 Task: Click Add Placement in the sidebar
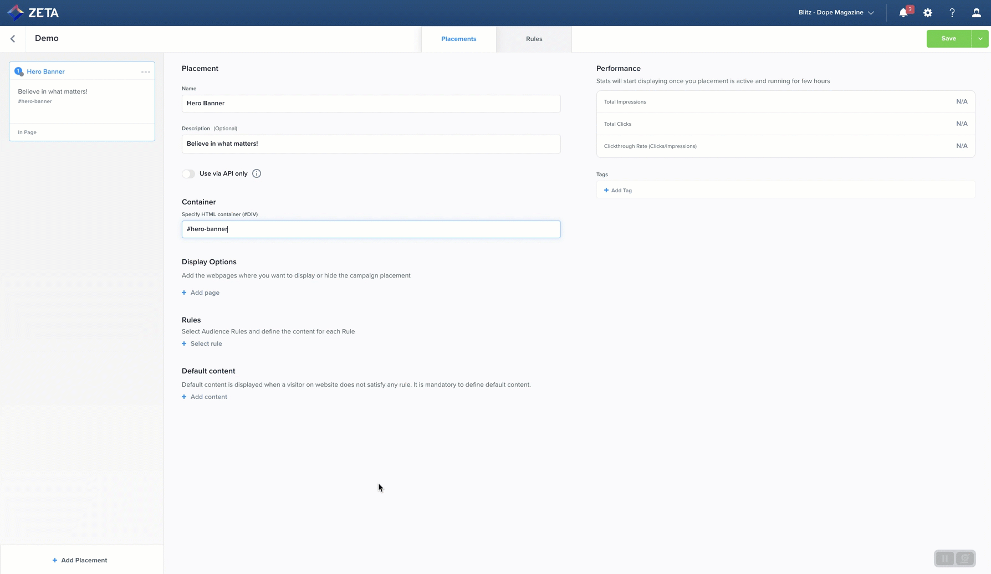click(x=80, y=560)
